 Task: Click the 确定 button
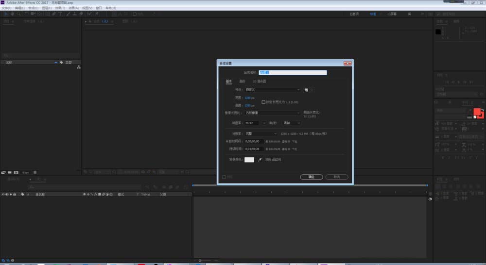pyautogui.click(x=312, y=177)
